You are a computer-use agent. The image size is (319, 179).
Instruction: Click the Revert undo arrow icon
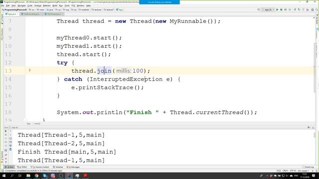pyautogui.click(x=308, y=10)
